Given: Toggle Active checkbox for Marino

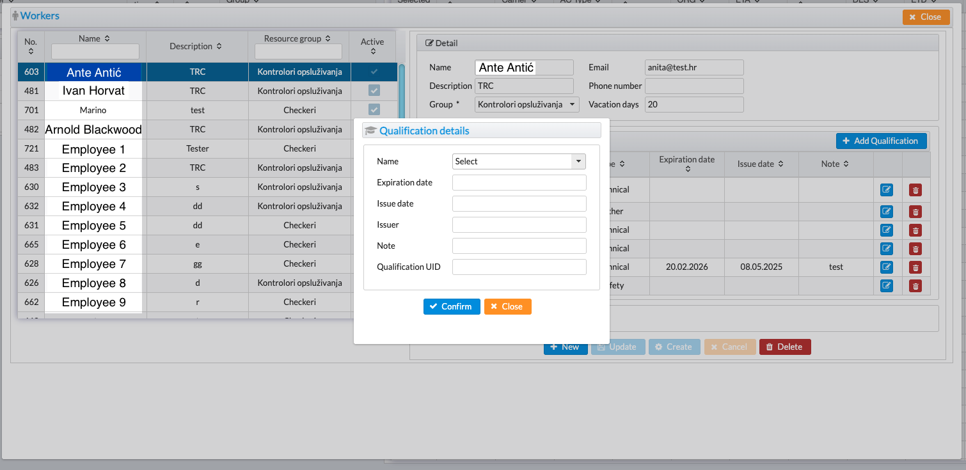Looking at the screenshot, I should (374, 110).
